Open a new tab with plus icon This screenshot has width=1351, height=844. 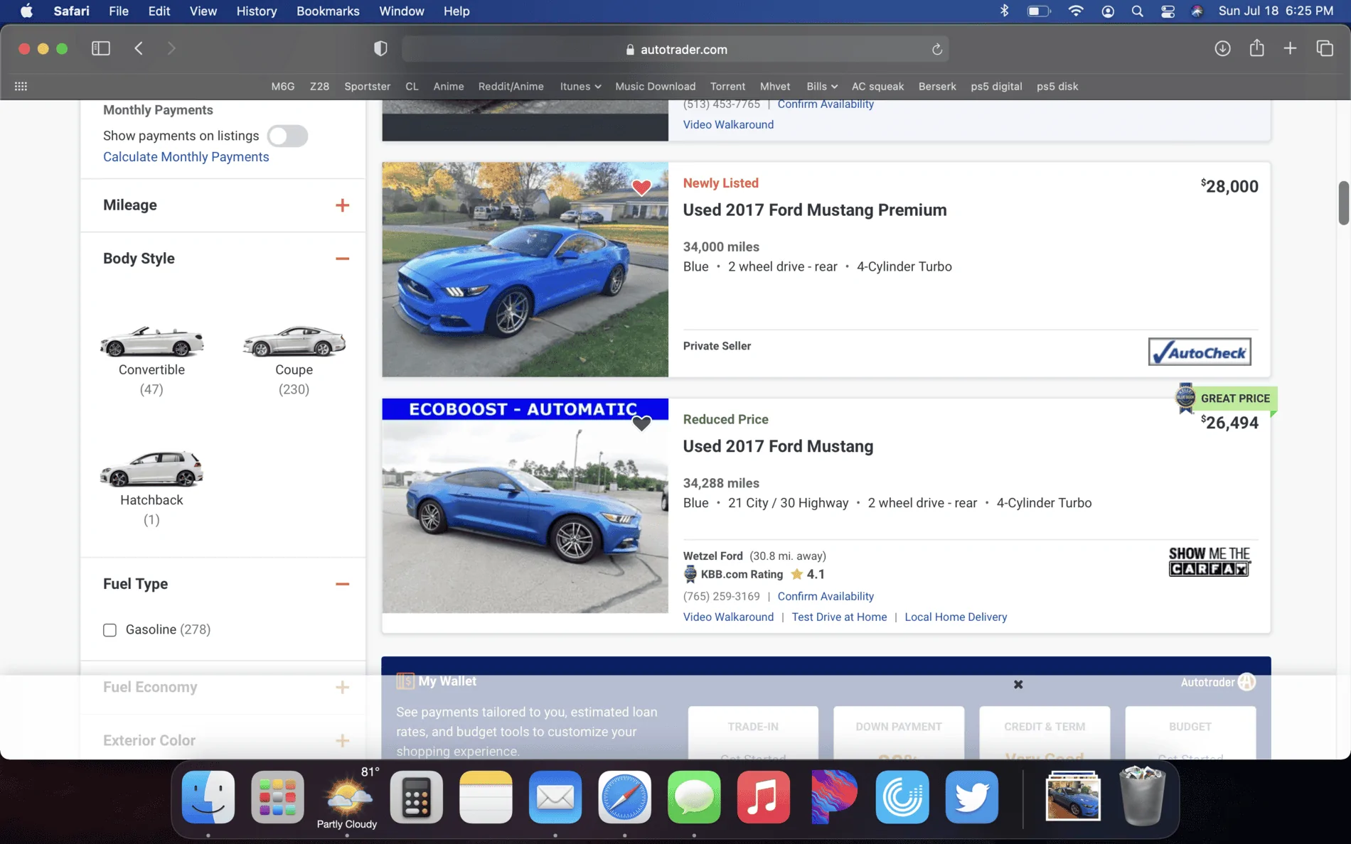[x=1290, y=48]
